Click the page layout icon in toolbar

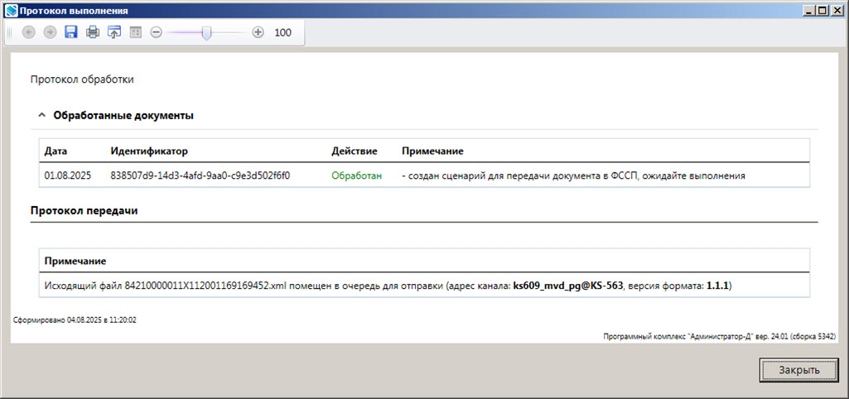(136, 32)
